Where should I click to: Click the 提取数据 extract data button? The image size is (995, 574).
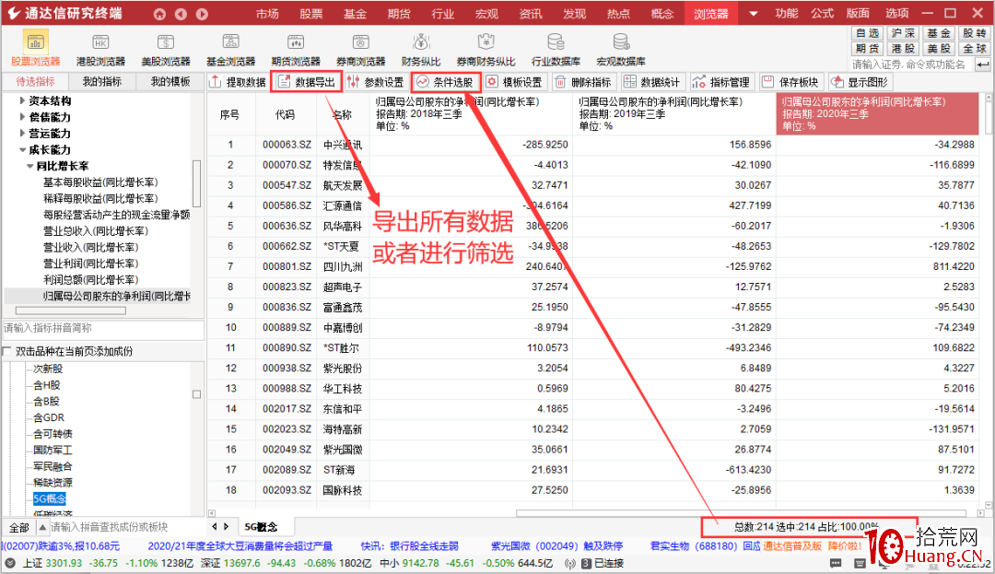[x=238, y=82]
